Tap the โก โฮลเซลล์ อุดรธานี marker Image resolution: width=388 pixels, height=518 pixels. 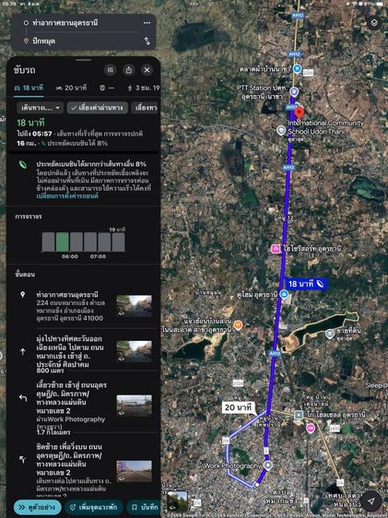(299, 415)
